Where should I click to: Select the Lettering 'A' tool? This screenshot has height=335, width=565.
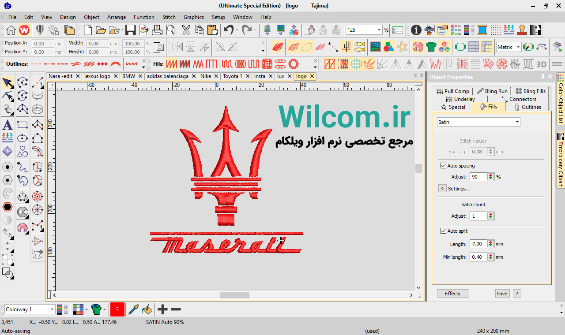pos(8,125)
